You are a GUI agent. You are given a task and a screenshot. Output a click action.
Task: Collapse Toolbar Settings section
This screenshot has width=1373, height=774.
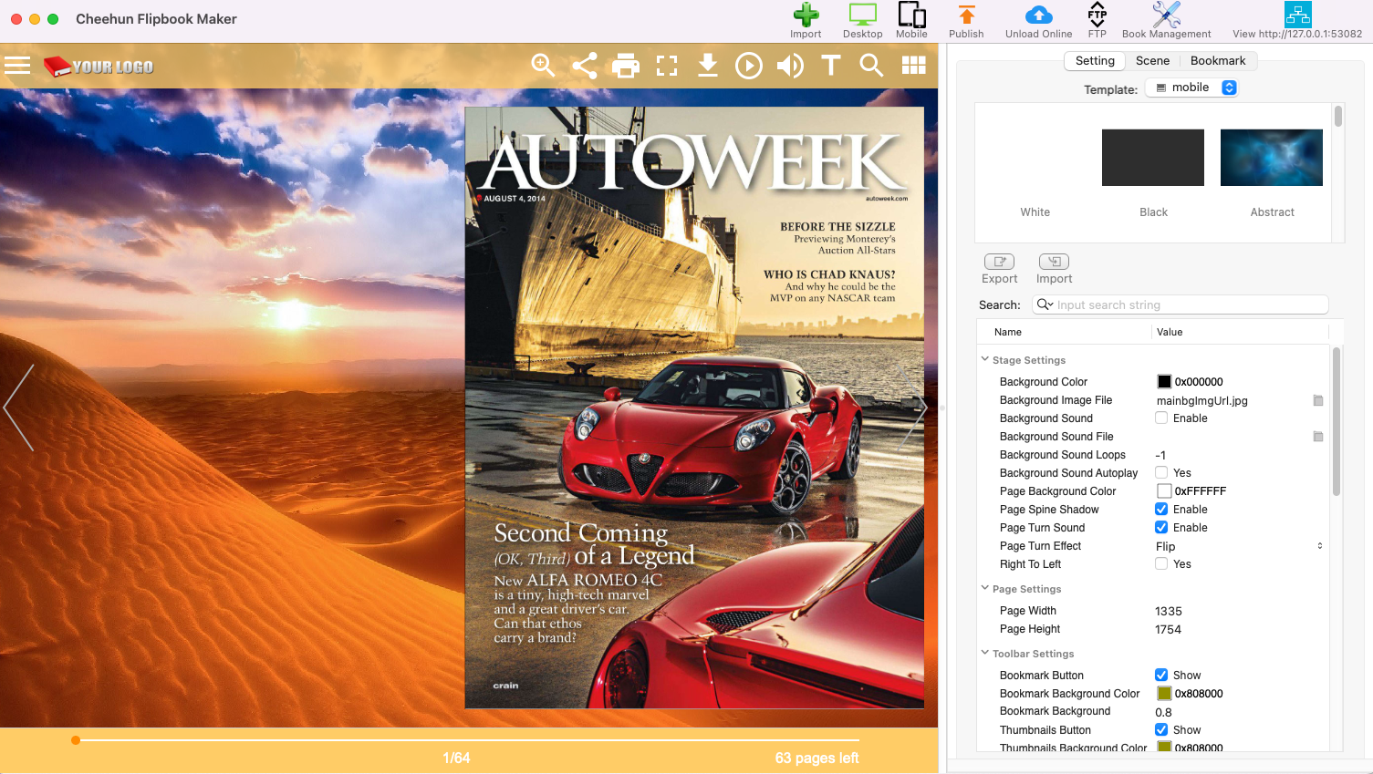pyautogui.click(x=985, y=653)
